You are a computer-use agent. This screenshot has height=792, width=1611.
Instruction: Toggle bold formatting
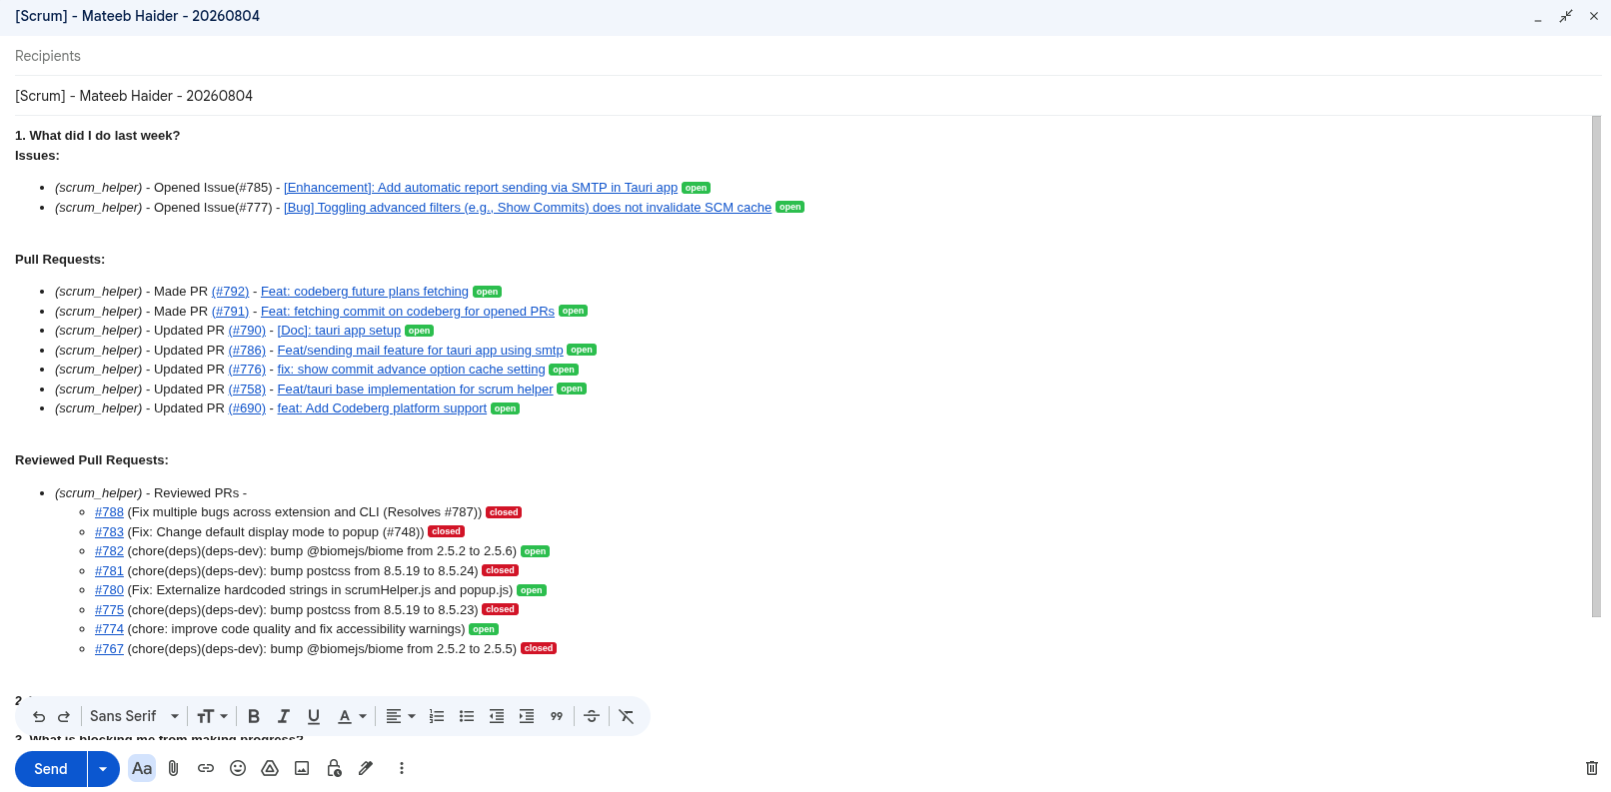coord(254,716)
